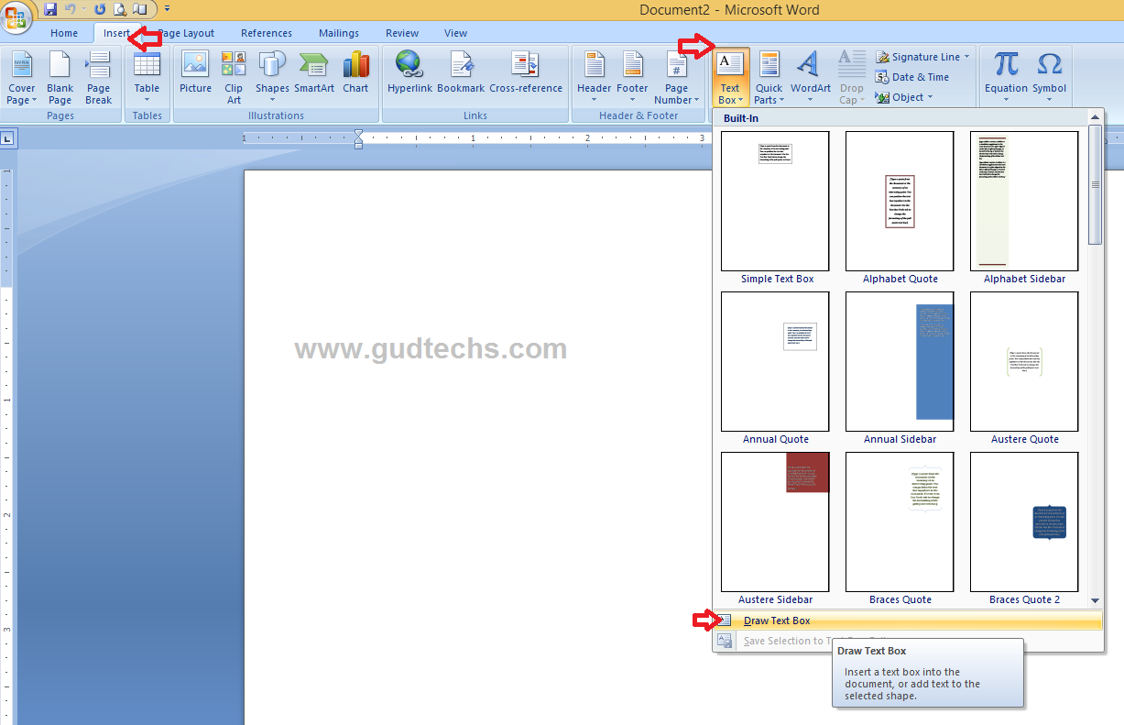This screenshot has width=1124, height=725.
Task: Insert a Cover Page
Action: pos(22,78)
